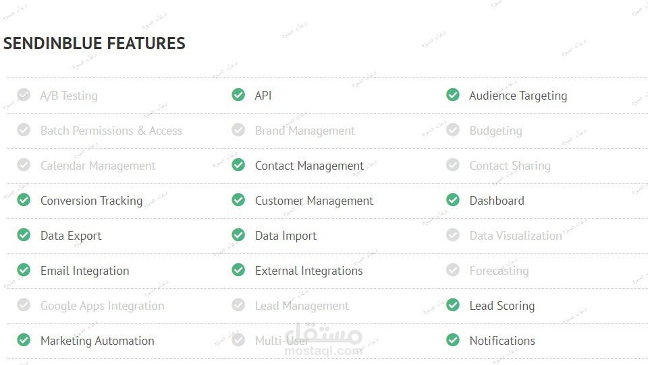Click the Customer Management label

tap(314, 201)
